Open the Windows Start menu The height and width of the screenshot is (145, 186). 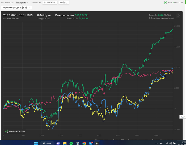(36, 143)
